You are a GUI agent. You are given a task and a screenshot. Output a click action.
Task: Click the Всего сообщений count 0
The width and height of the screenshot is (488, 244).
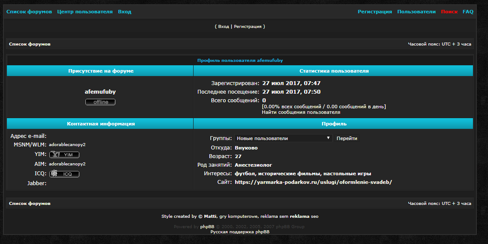click(x=264, y=101)
